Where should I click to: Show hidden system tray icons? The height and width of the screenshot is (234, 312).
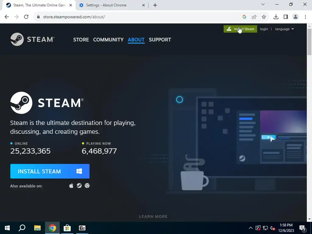click(251, 228)
